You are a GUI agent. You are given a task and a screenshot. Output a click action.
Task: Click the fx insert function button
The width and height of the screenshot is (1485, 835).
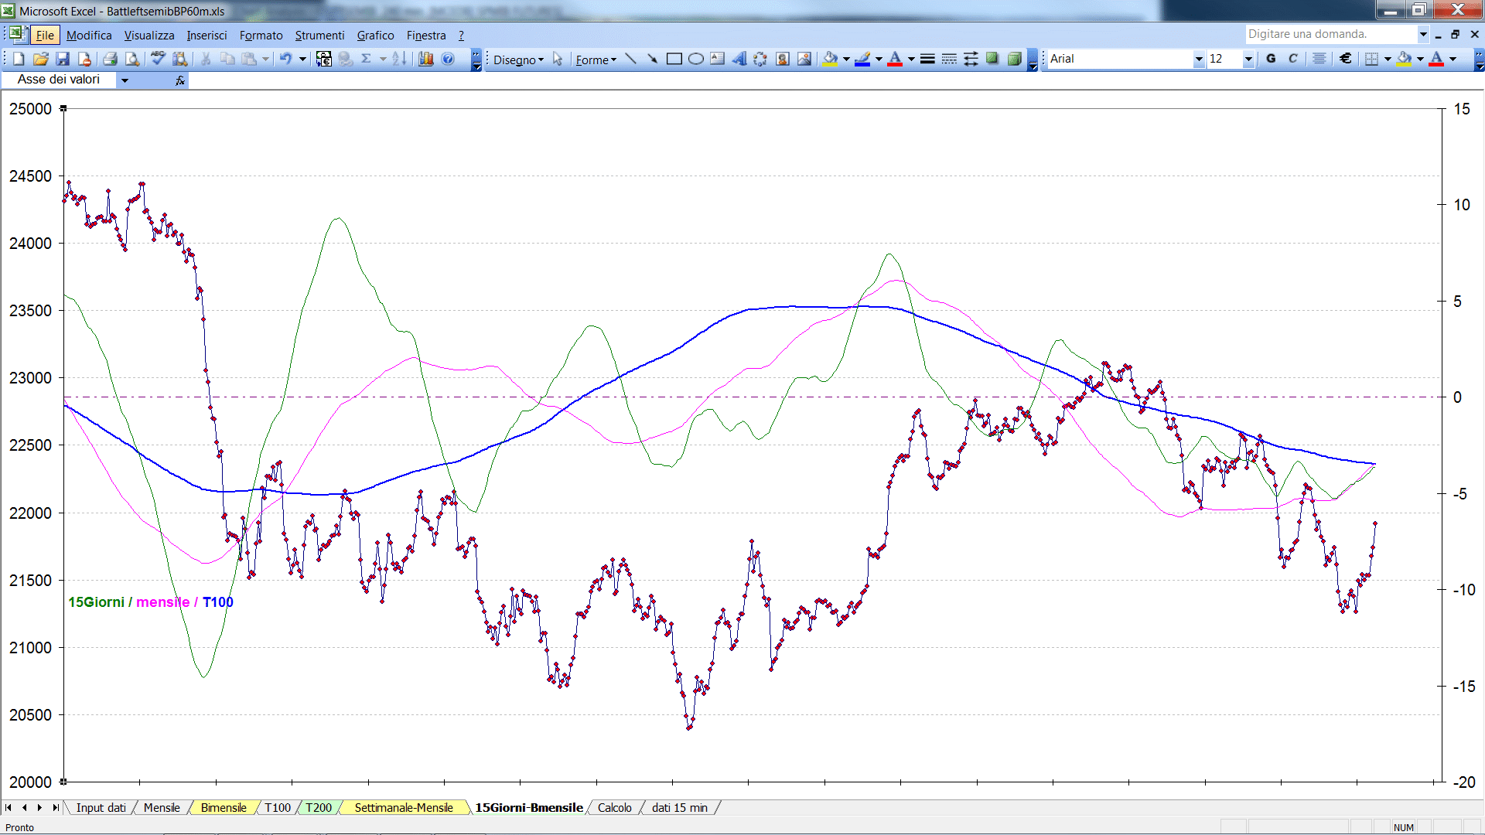click(x=180, y=80)
